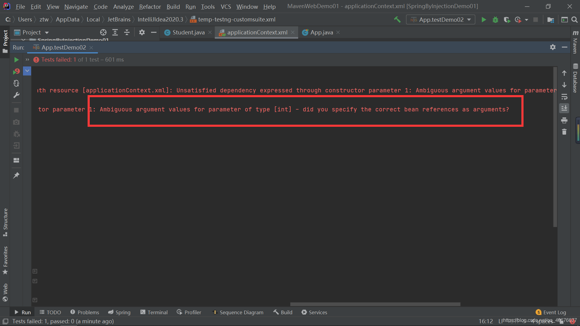Toggle auto-test rerun icon
Screen dimensions: 580x326
[x=16, y=83]
